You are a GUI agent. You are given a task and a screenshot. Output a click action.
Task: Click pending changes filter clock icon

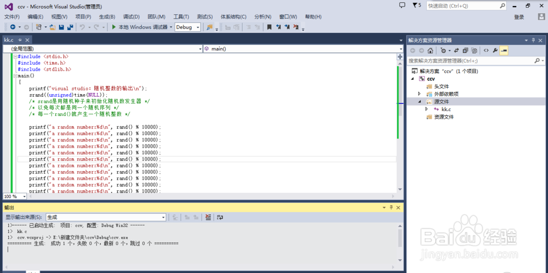(443, 51)
